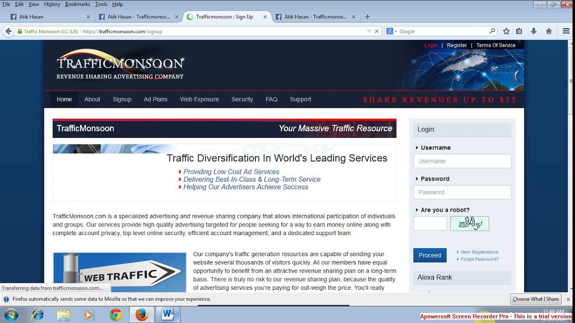Click the Firefox taskbar icon

pyautogui.click(x=142, y=315)
